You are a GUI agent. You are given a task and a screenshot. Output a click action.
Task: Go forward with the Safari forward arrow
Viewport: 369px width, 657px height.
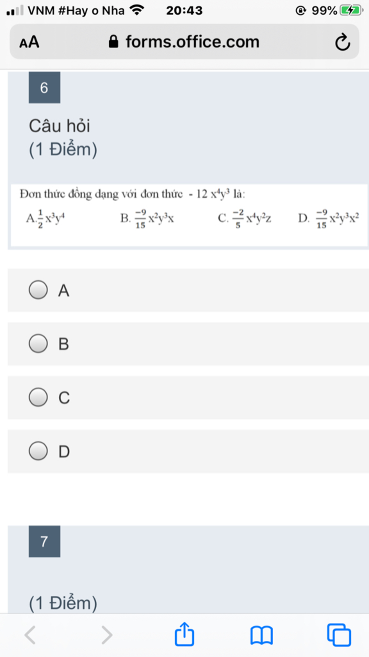tap(107, 635)
